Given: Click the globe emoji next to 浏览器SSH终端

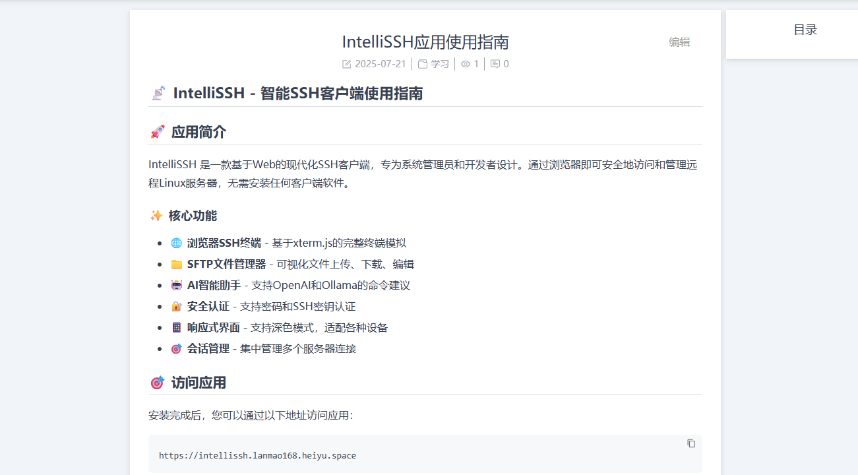Looking at the screenshot, I should click(x=176, y=243).
